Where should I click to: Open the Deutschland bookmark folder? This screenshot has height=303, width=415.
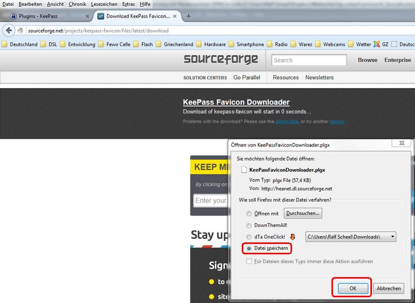point(20,44)
